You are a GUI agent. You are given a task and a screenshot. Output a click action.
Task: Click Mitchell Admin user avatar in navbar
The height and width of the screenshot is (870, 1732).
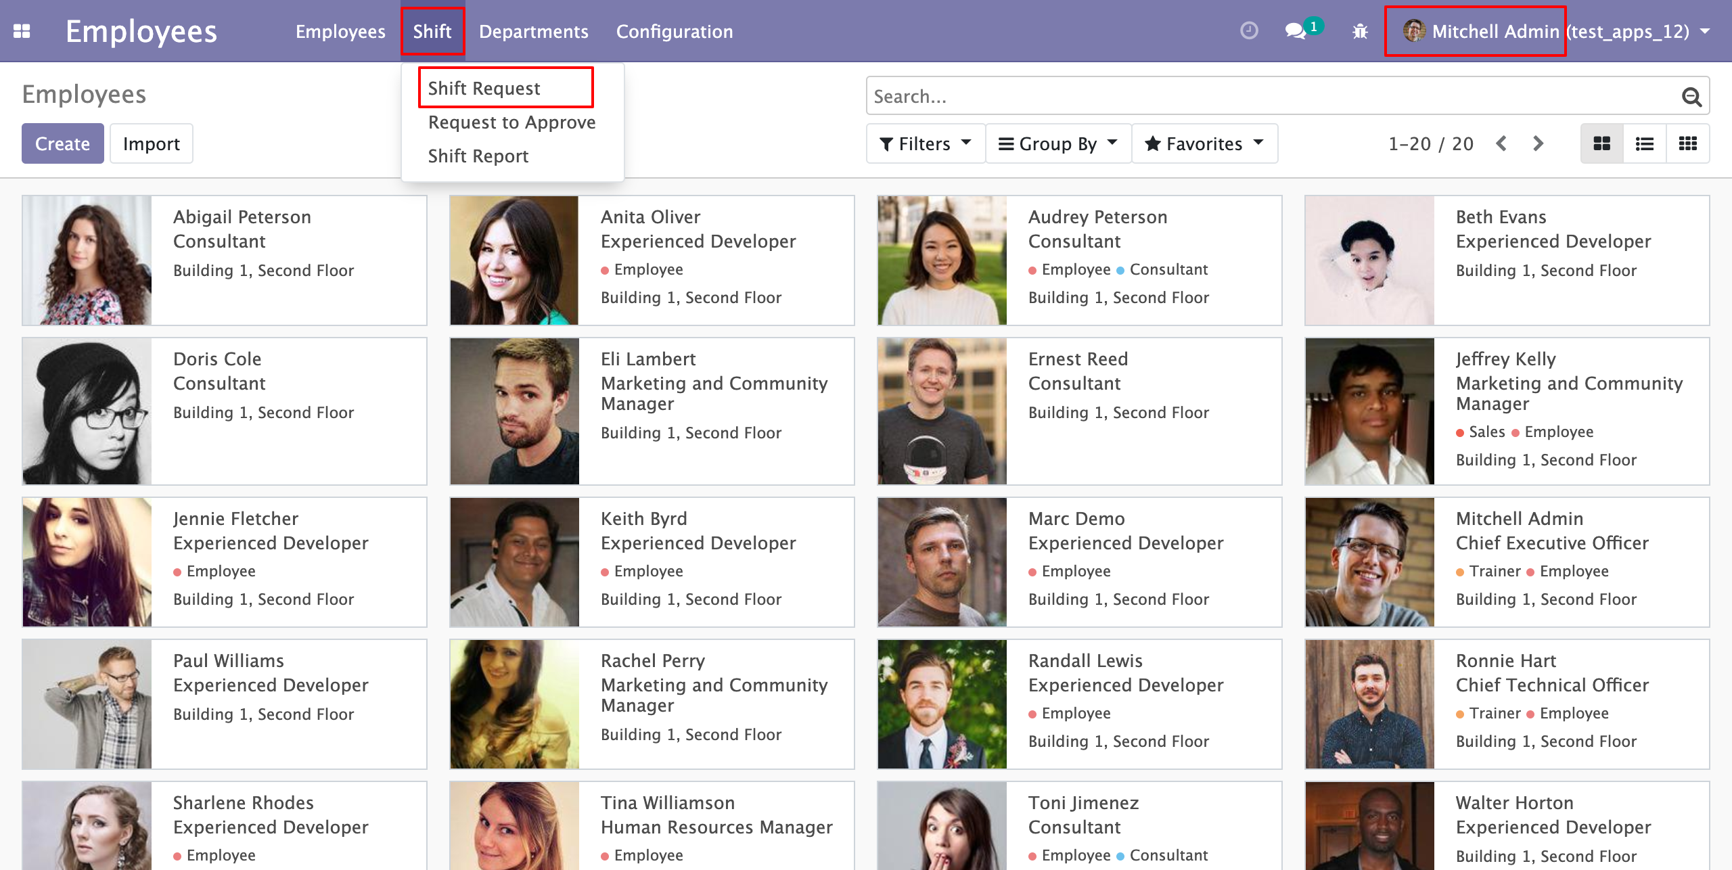pyautogui.click(x=1414, y=31)
